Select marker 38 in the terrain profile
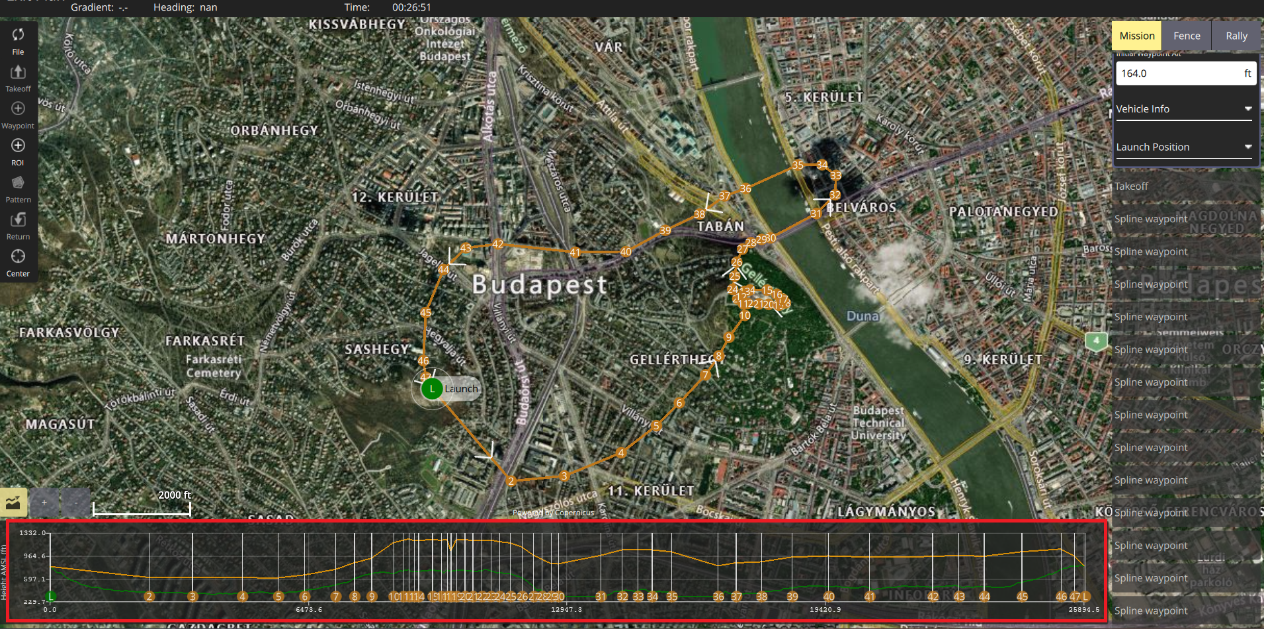 (761, 597)
